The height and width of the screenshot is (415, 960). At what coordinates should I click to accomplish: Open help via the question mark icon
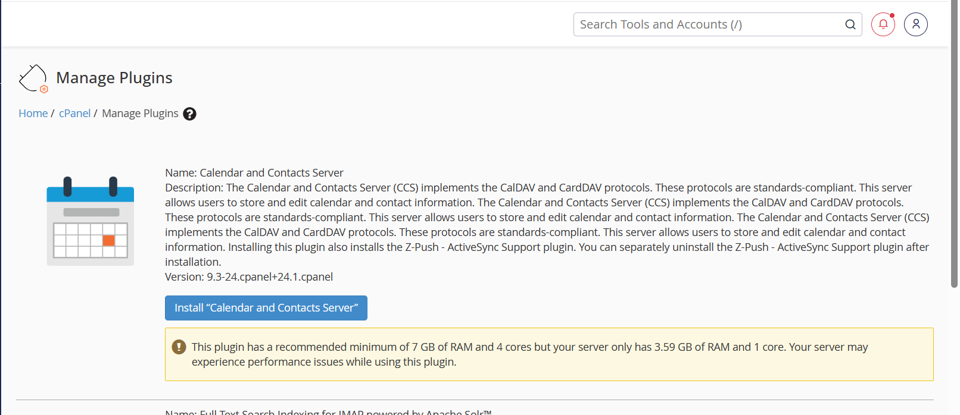pyautogui.click(x=189, y=114)
